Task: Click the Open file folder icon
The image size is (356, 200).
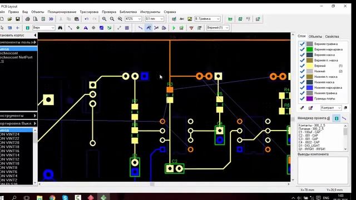Action: (9, 19)
